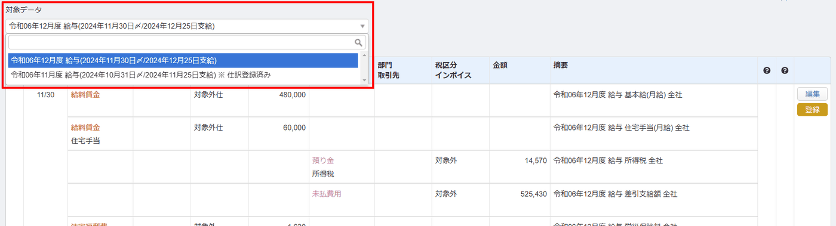This screenshot has height=226, width=836.
Task: Click the 14,570 amount cell
Action: coord(535,160)
